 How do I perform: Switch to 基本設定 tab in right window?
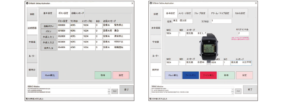pos(170,13)
